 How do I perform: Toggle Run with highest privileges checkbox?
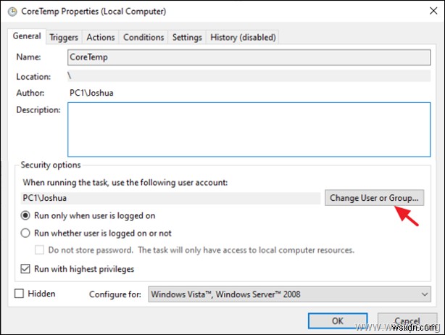point(26,269)
